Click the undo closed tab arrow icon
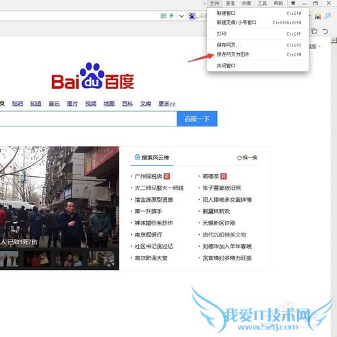The image size is (337, 337). (x=326, y=31)
